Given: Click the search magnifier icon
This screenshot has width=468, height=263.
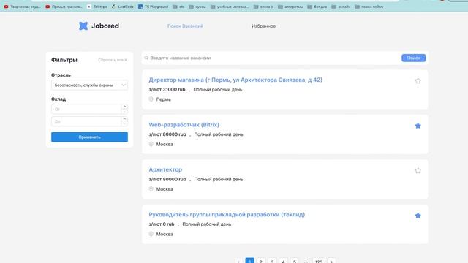Looking at the screenshot, I should [x=146, y=58].
